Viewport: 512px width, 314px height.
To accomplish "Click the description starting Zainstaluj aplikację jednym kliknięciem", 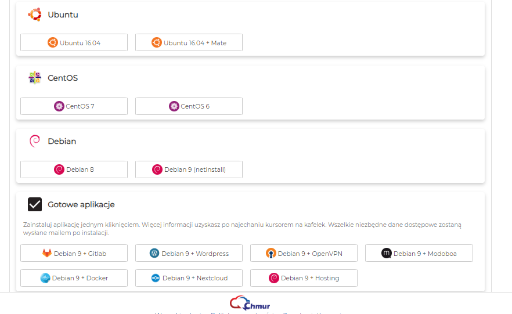I will pos(242,229).
